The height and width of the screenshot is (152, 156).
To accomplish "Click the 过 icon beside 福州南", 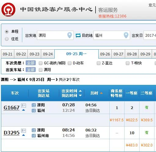I will pos(34,136).
